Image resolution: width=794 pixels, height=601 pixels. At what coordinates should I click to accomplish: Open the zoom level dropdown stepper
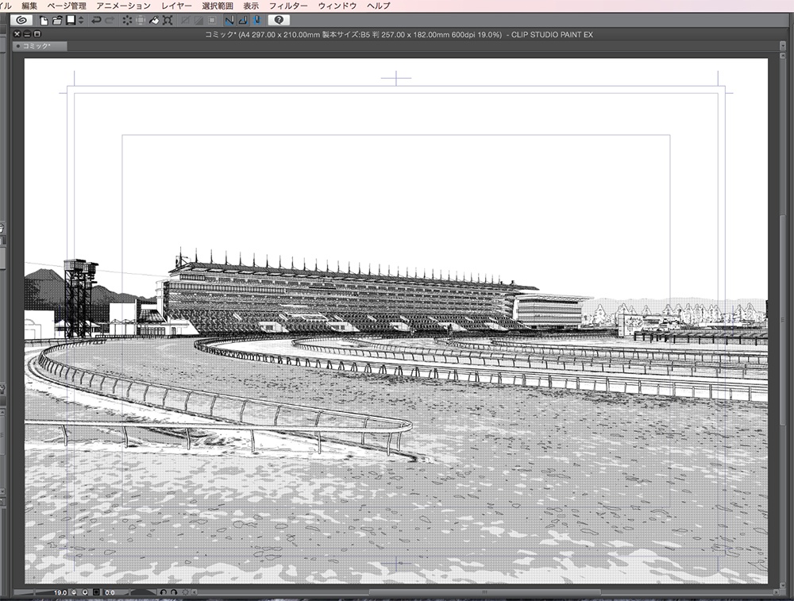click(85, 593)
